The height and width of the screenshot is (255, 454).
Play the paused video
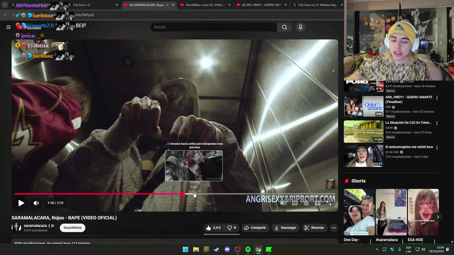[21, 203]
